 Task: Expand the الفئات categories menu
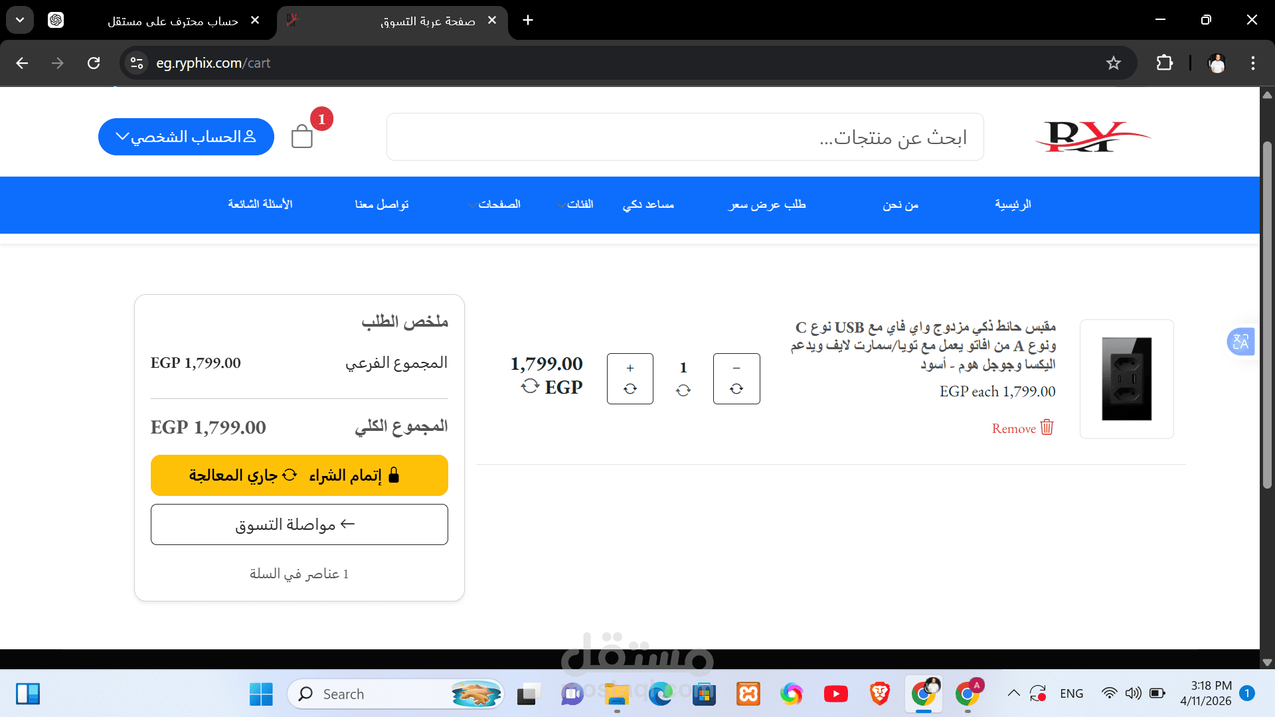point(575,204)
